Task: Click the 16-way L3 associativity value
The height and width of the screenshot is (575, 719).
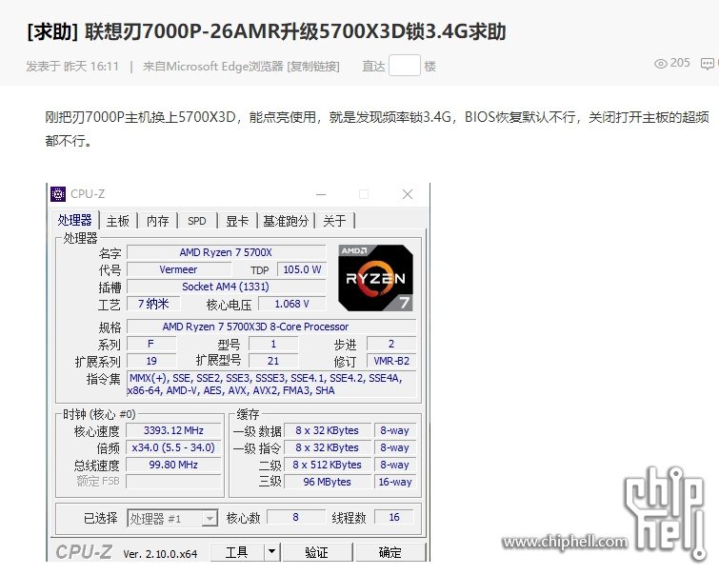Action: [395, 482]
